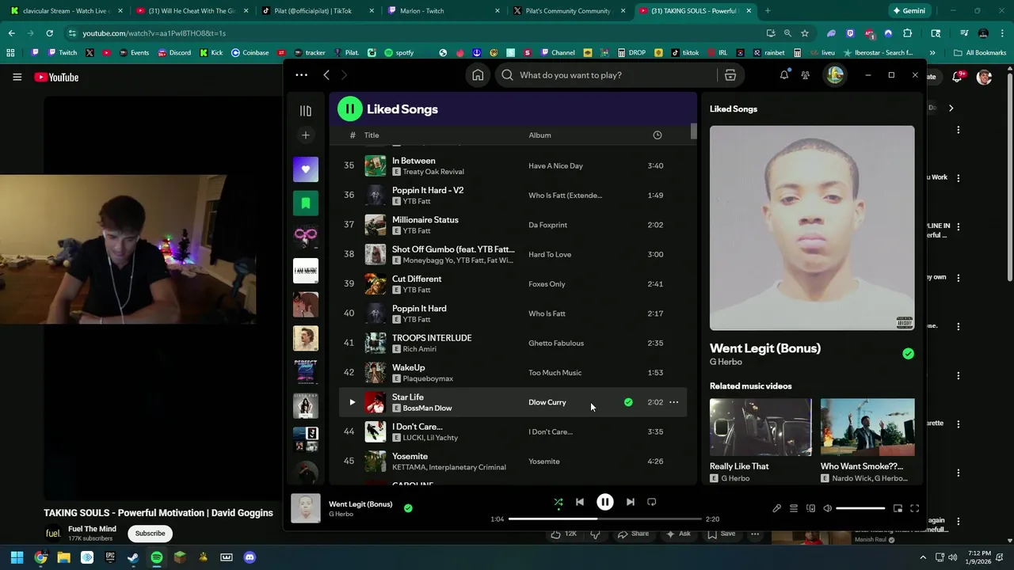Click Spotify search field

(x=607, y=75)
